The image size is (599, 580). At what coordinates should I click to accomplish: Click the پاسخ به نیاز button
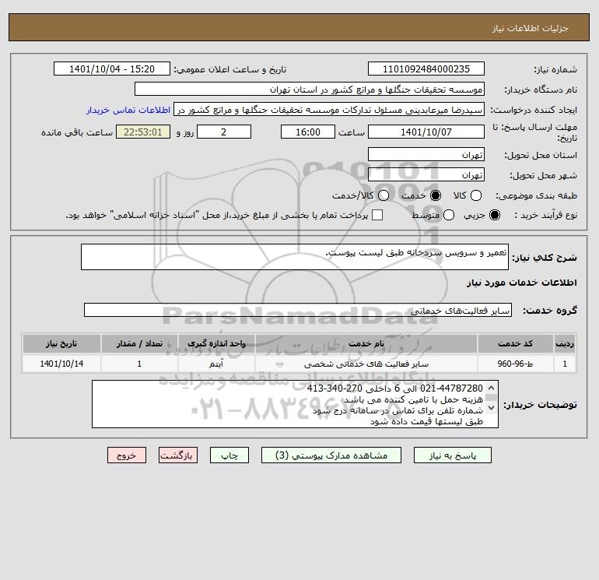click(x=453, y=455)
